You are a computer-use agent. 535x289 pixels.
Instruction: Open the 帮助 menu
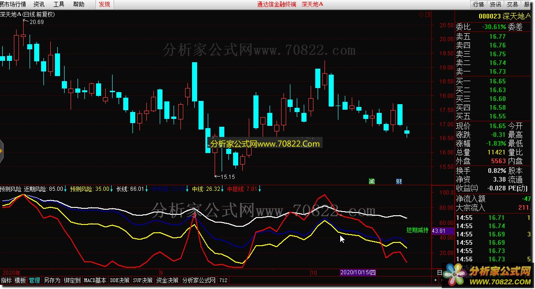click(78, 4)
